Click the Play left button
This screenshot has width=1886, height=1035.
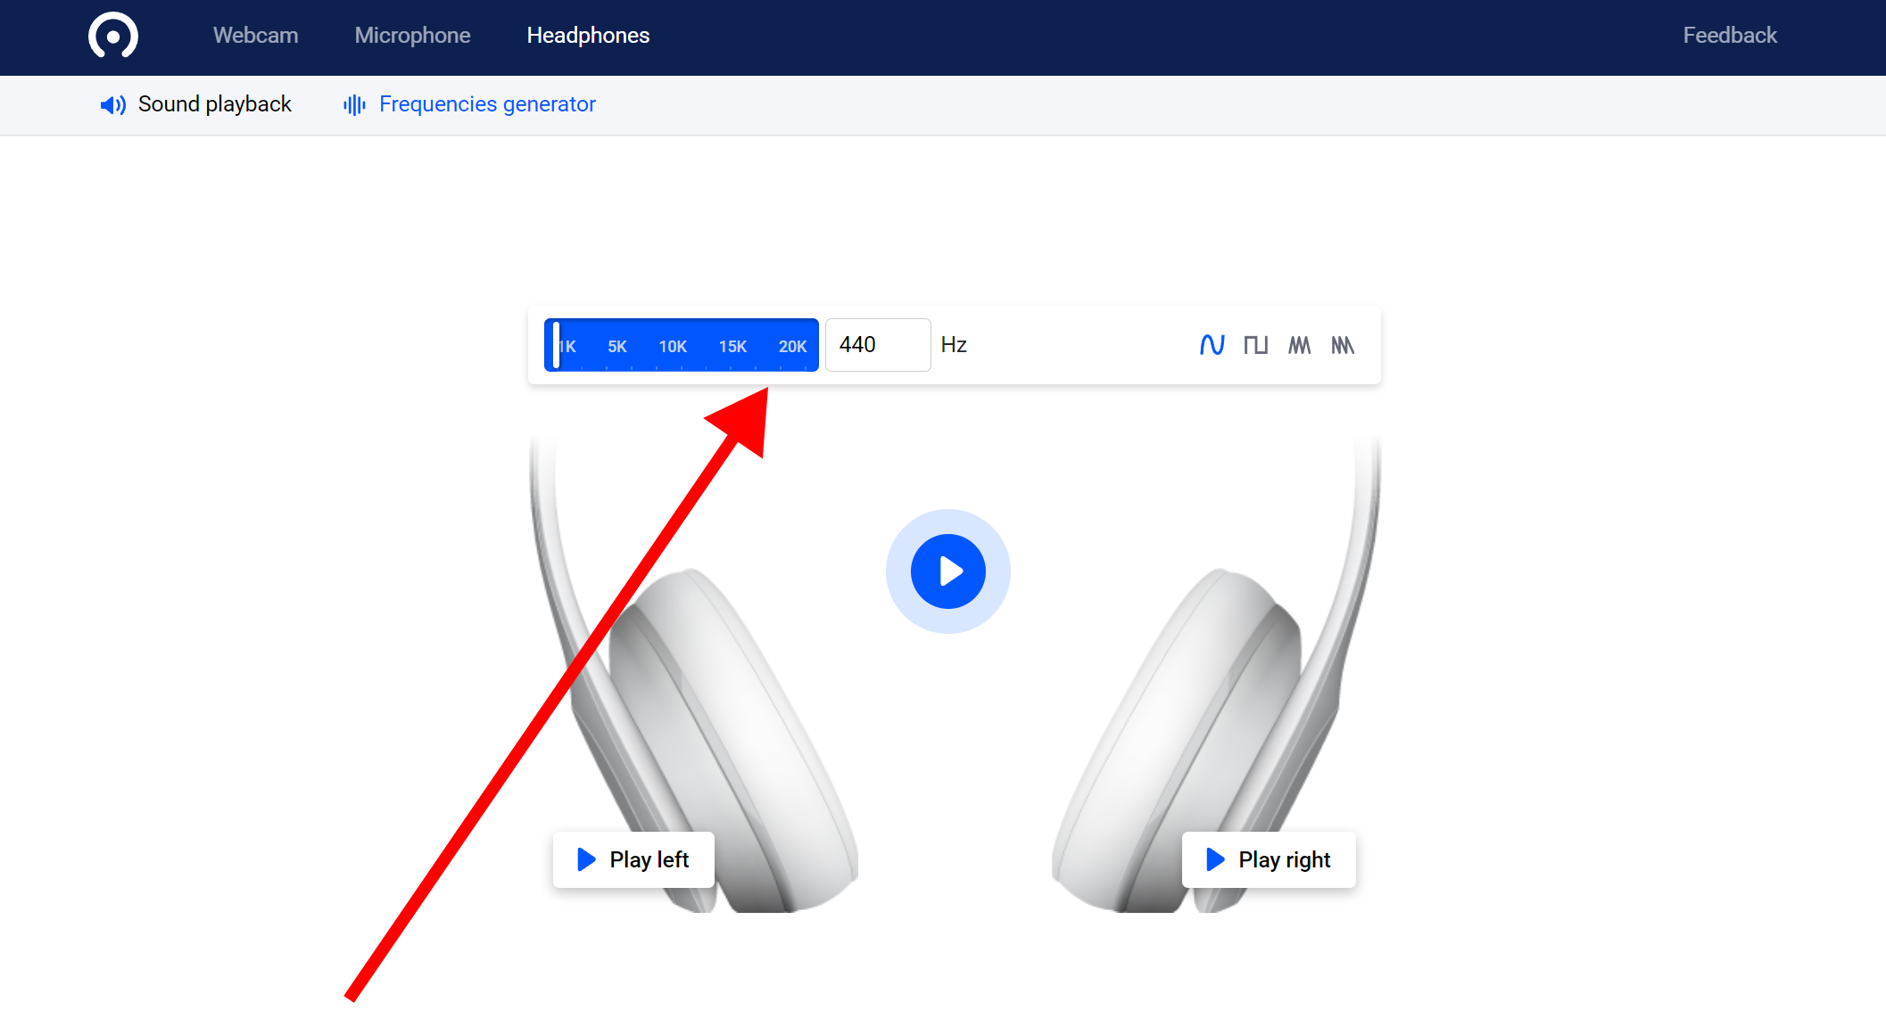pos(633,859)
